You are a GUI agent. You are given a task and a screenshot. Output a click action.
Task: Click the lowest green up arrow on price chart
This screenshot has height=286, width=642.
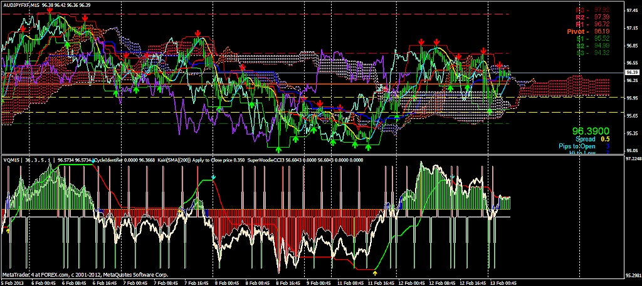(278, 149)
